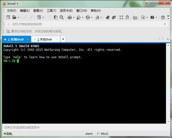Screen dimensions: 172x138
Task: Click the terminal prompt line [d:\~]$
Action: coord(9,61)
